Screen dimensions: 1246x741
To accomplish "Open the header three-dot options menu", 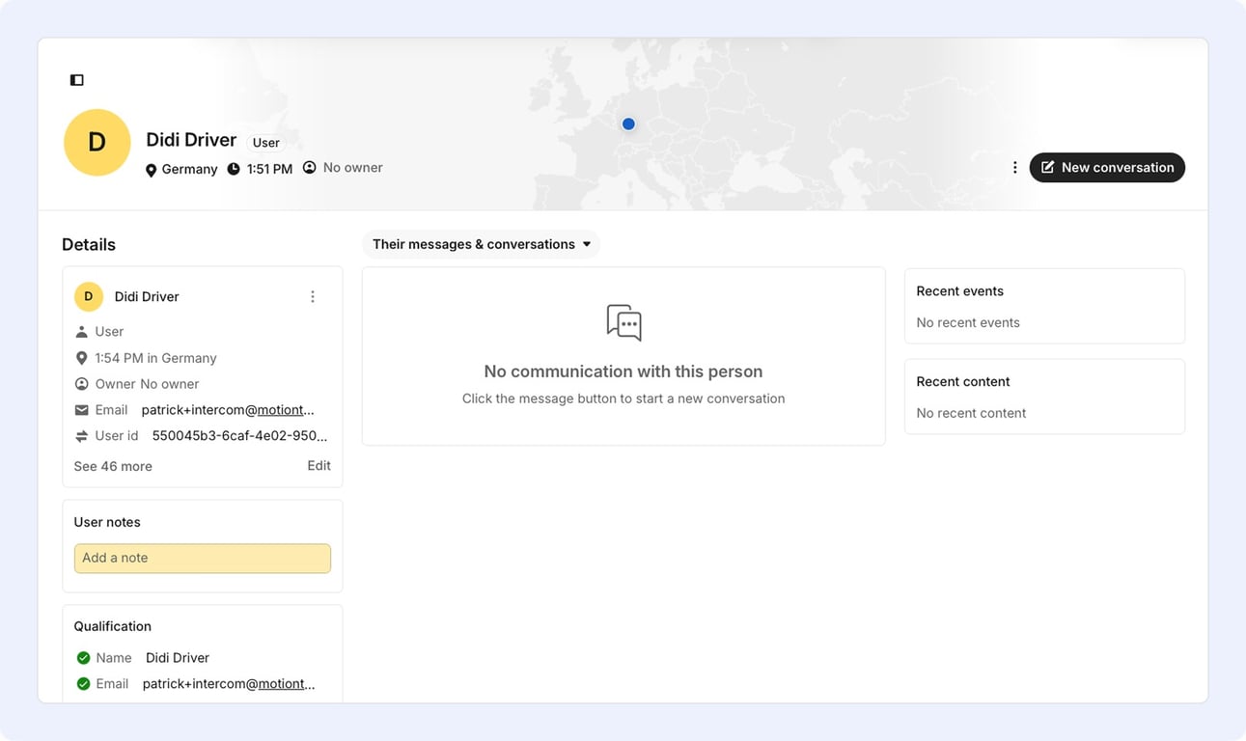I will (x=1014, y=168).
